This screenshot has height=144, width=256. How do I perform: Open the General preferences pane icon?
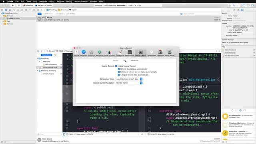[x=76, y=53]
